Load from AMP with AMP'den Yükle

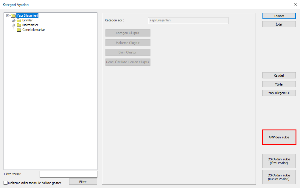click(279, 137)
